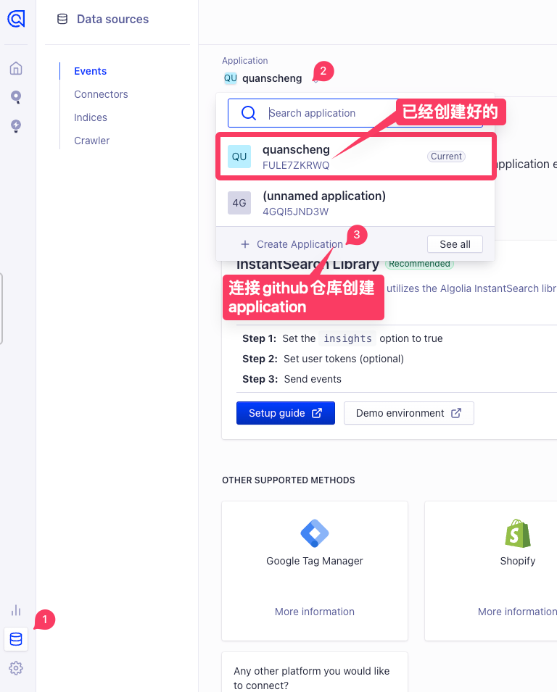Click the OTHER SUPPORTED METHODS heading

(x=289, y=480)
